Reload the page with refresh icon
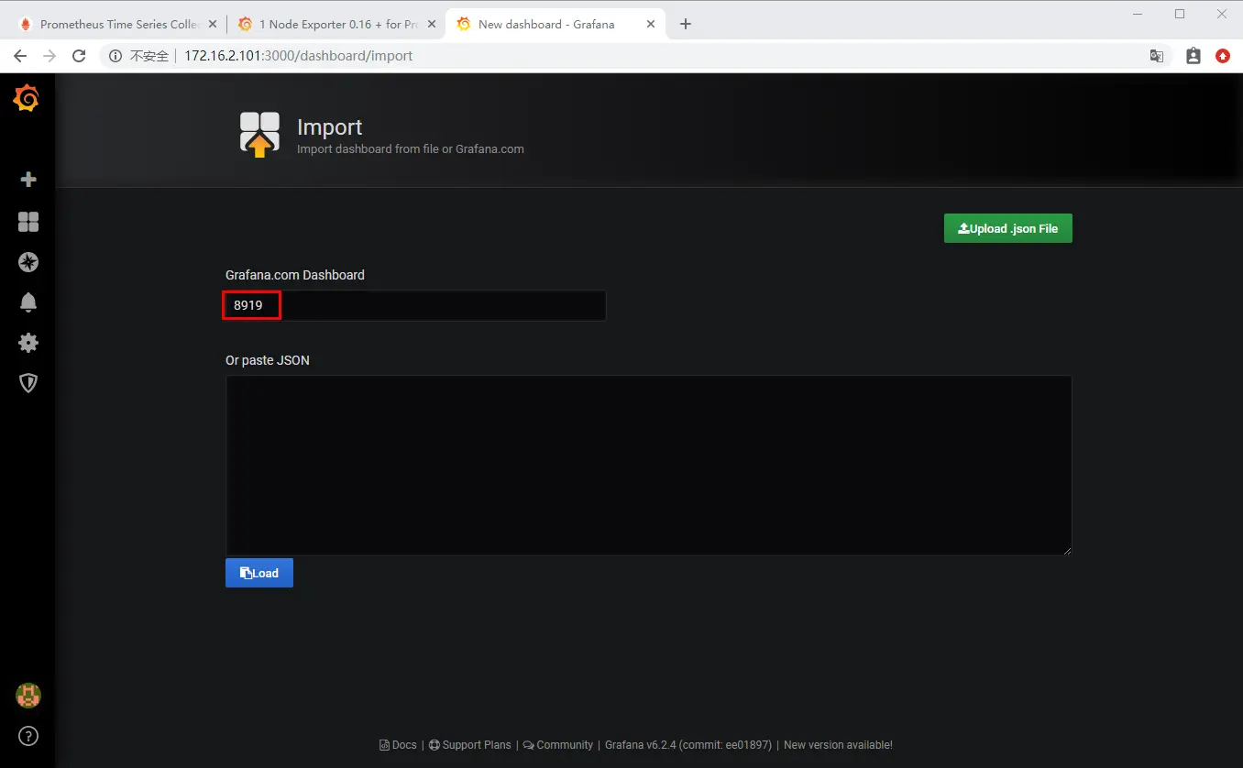This screenshot has width=1243, height=768. [x=79, y=56]
